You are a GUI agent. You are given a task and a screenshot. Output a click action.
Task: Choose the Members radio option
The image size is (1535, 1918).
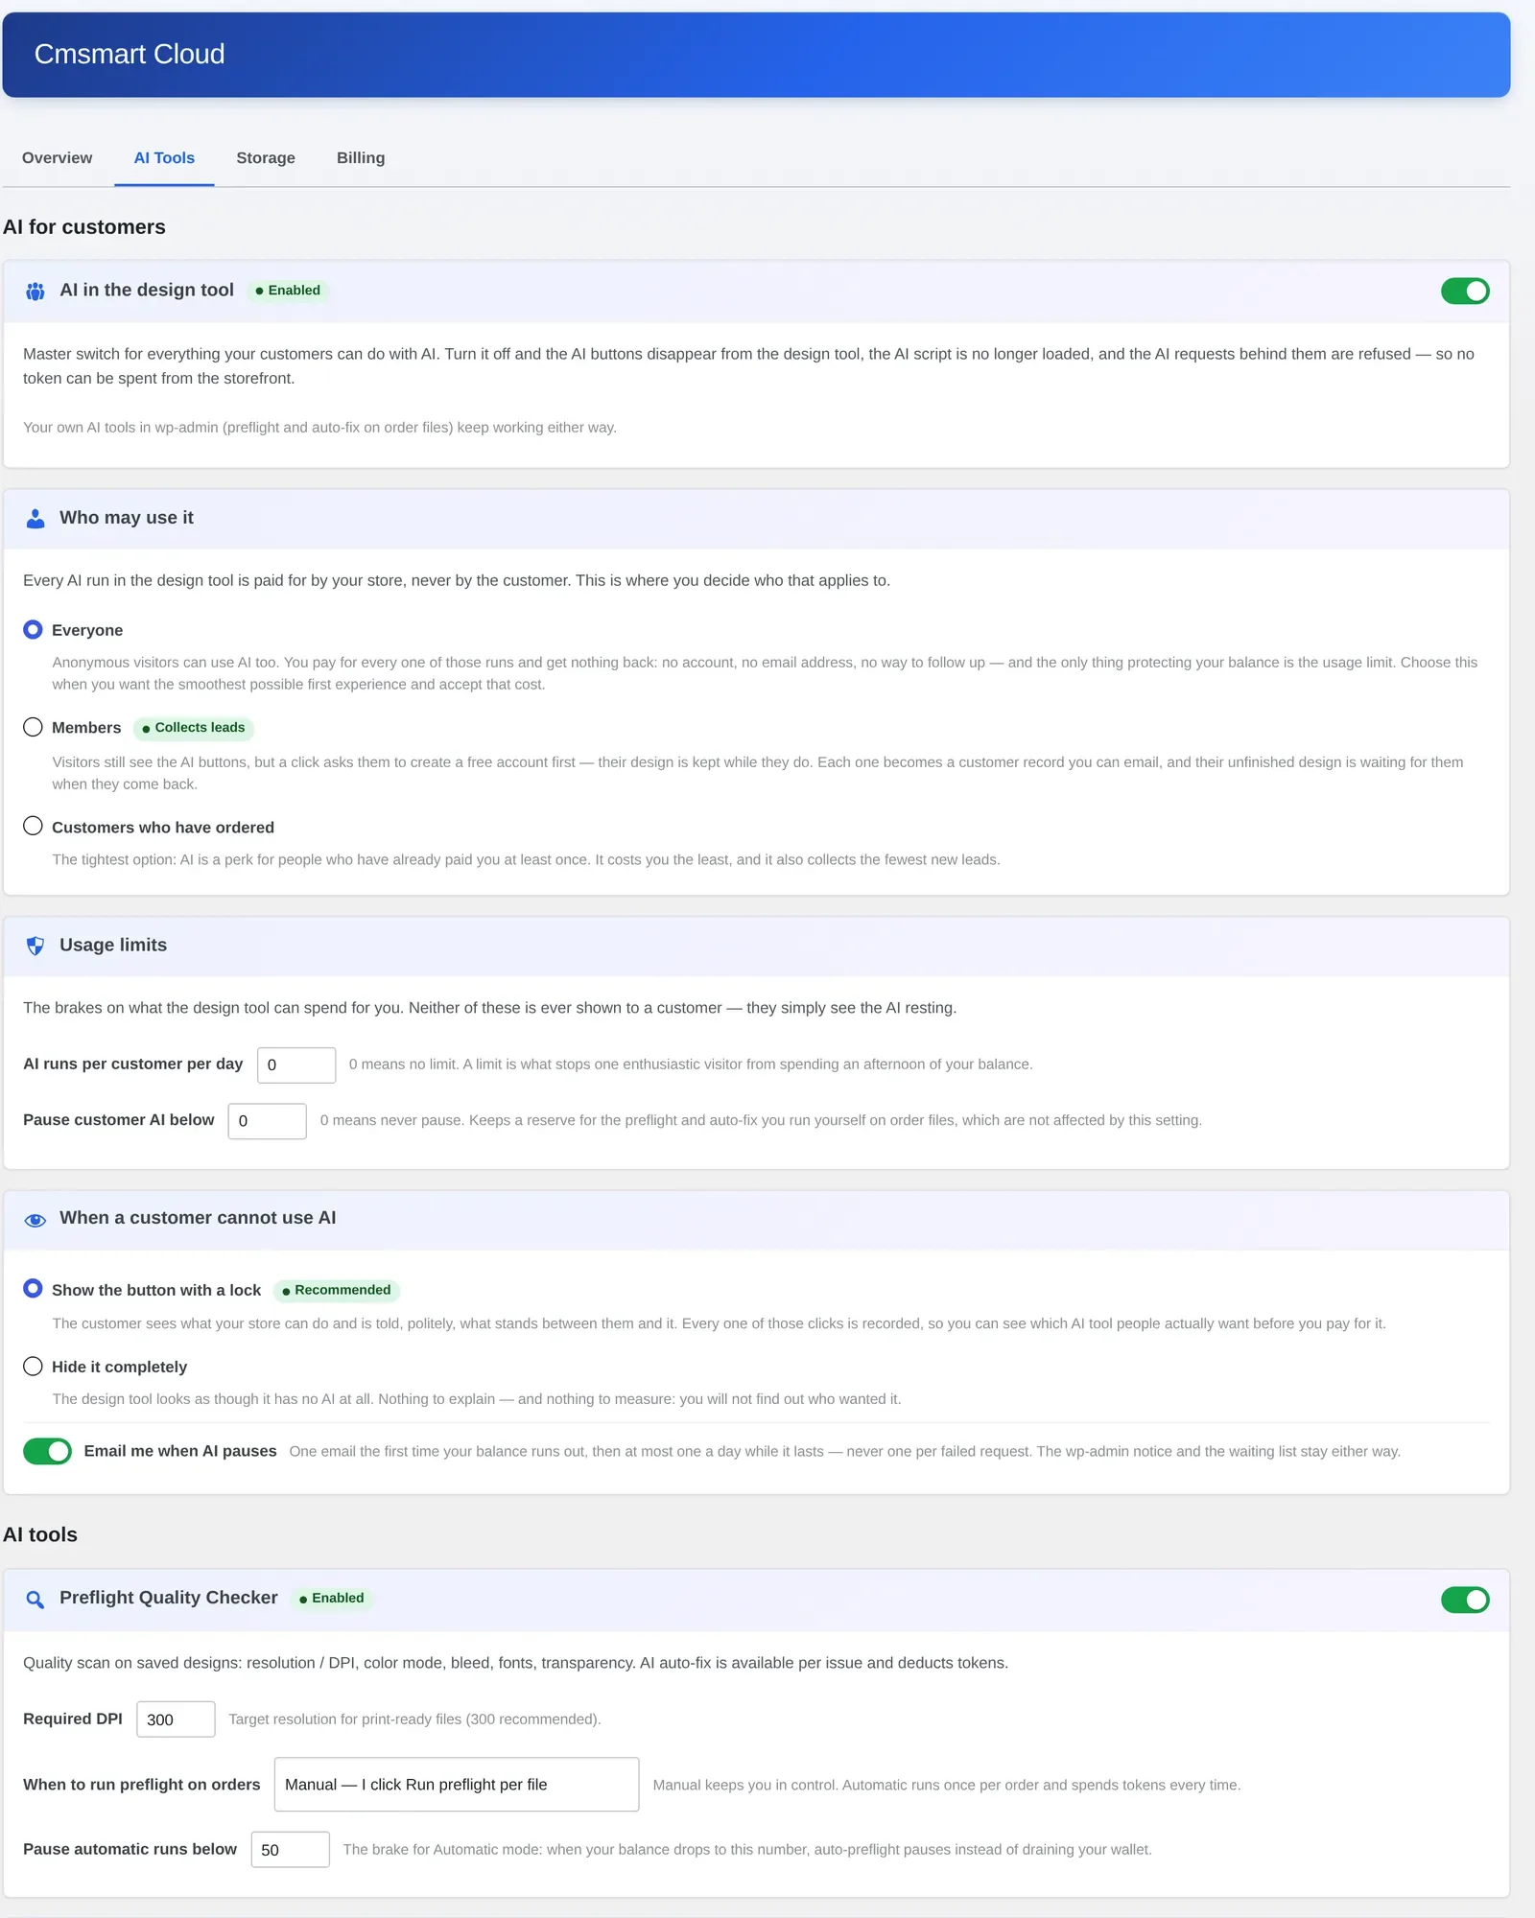click(x=33, y=727)
